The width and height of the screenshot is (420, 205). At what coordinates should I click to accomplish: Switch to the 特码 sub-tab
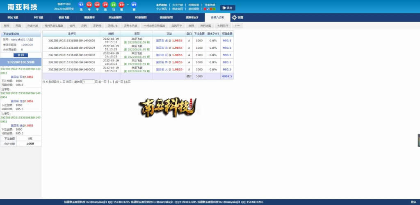[6, 26]
